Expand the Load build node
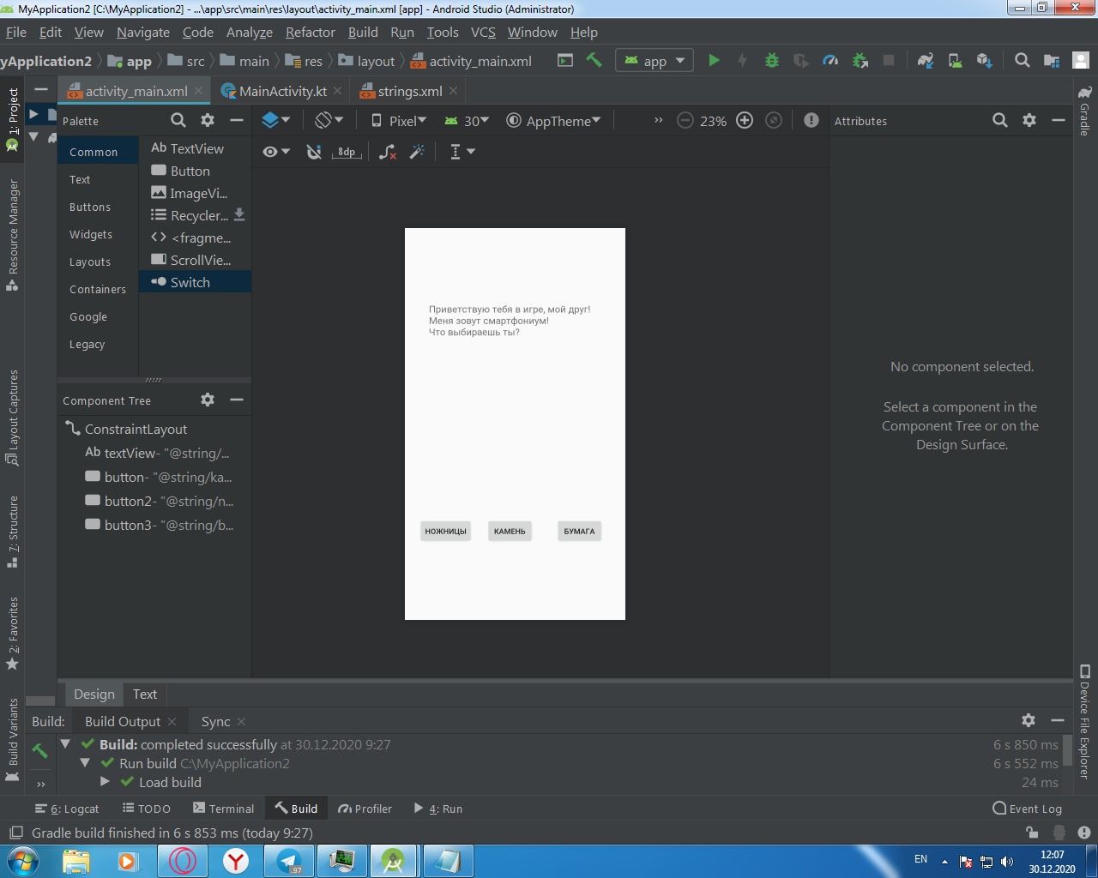This screenshot has width=1098, height=878. (x=105, y=782)
